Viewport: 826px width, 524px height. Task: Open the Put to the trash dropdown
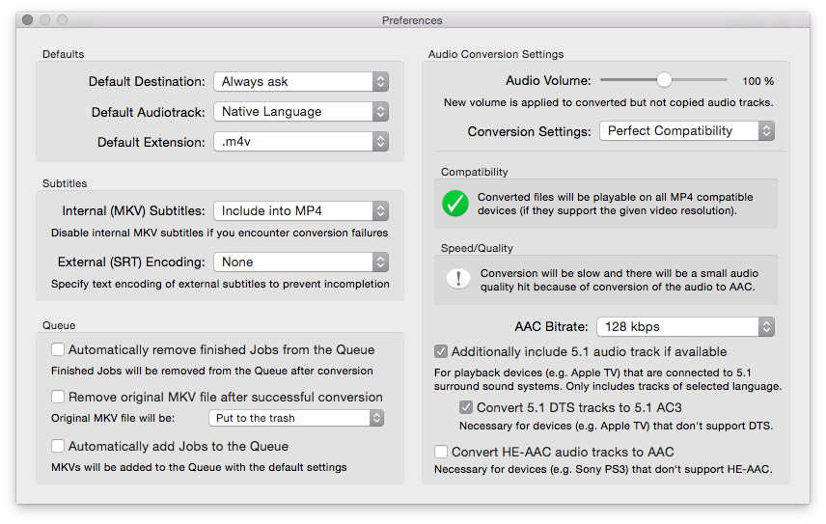(x=296, y=418)
